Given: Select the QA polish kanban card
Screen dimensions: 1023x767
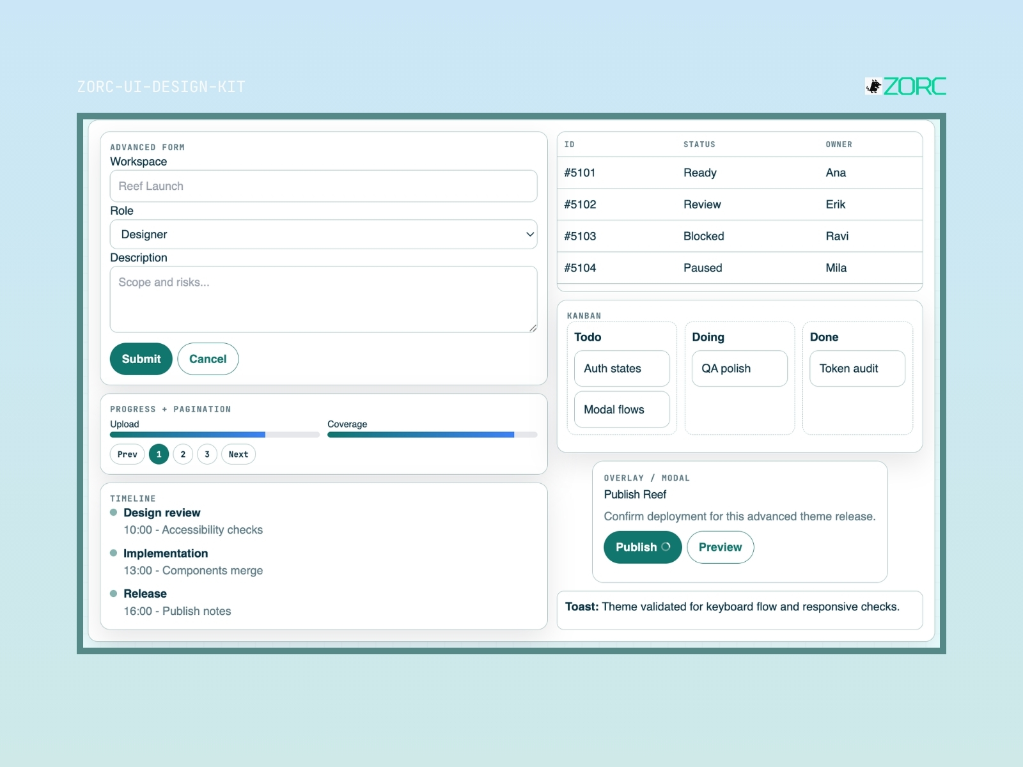Looking at the screenshot, I should [740, 369].
